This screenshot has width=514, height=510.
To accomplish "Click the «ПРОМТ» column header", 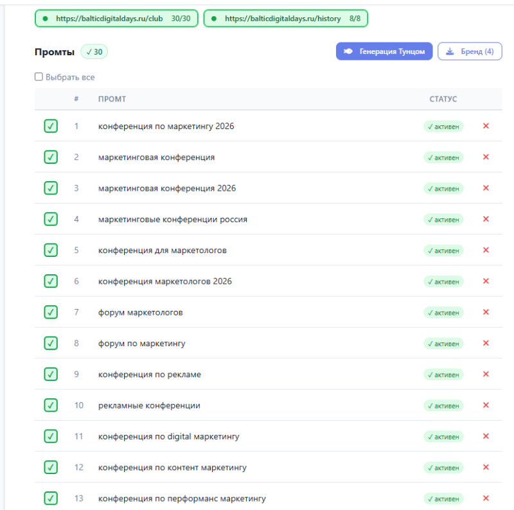I will coord(112,99).
